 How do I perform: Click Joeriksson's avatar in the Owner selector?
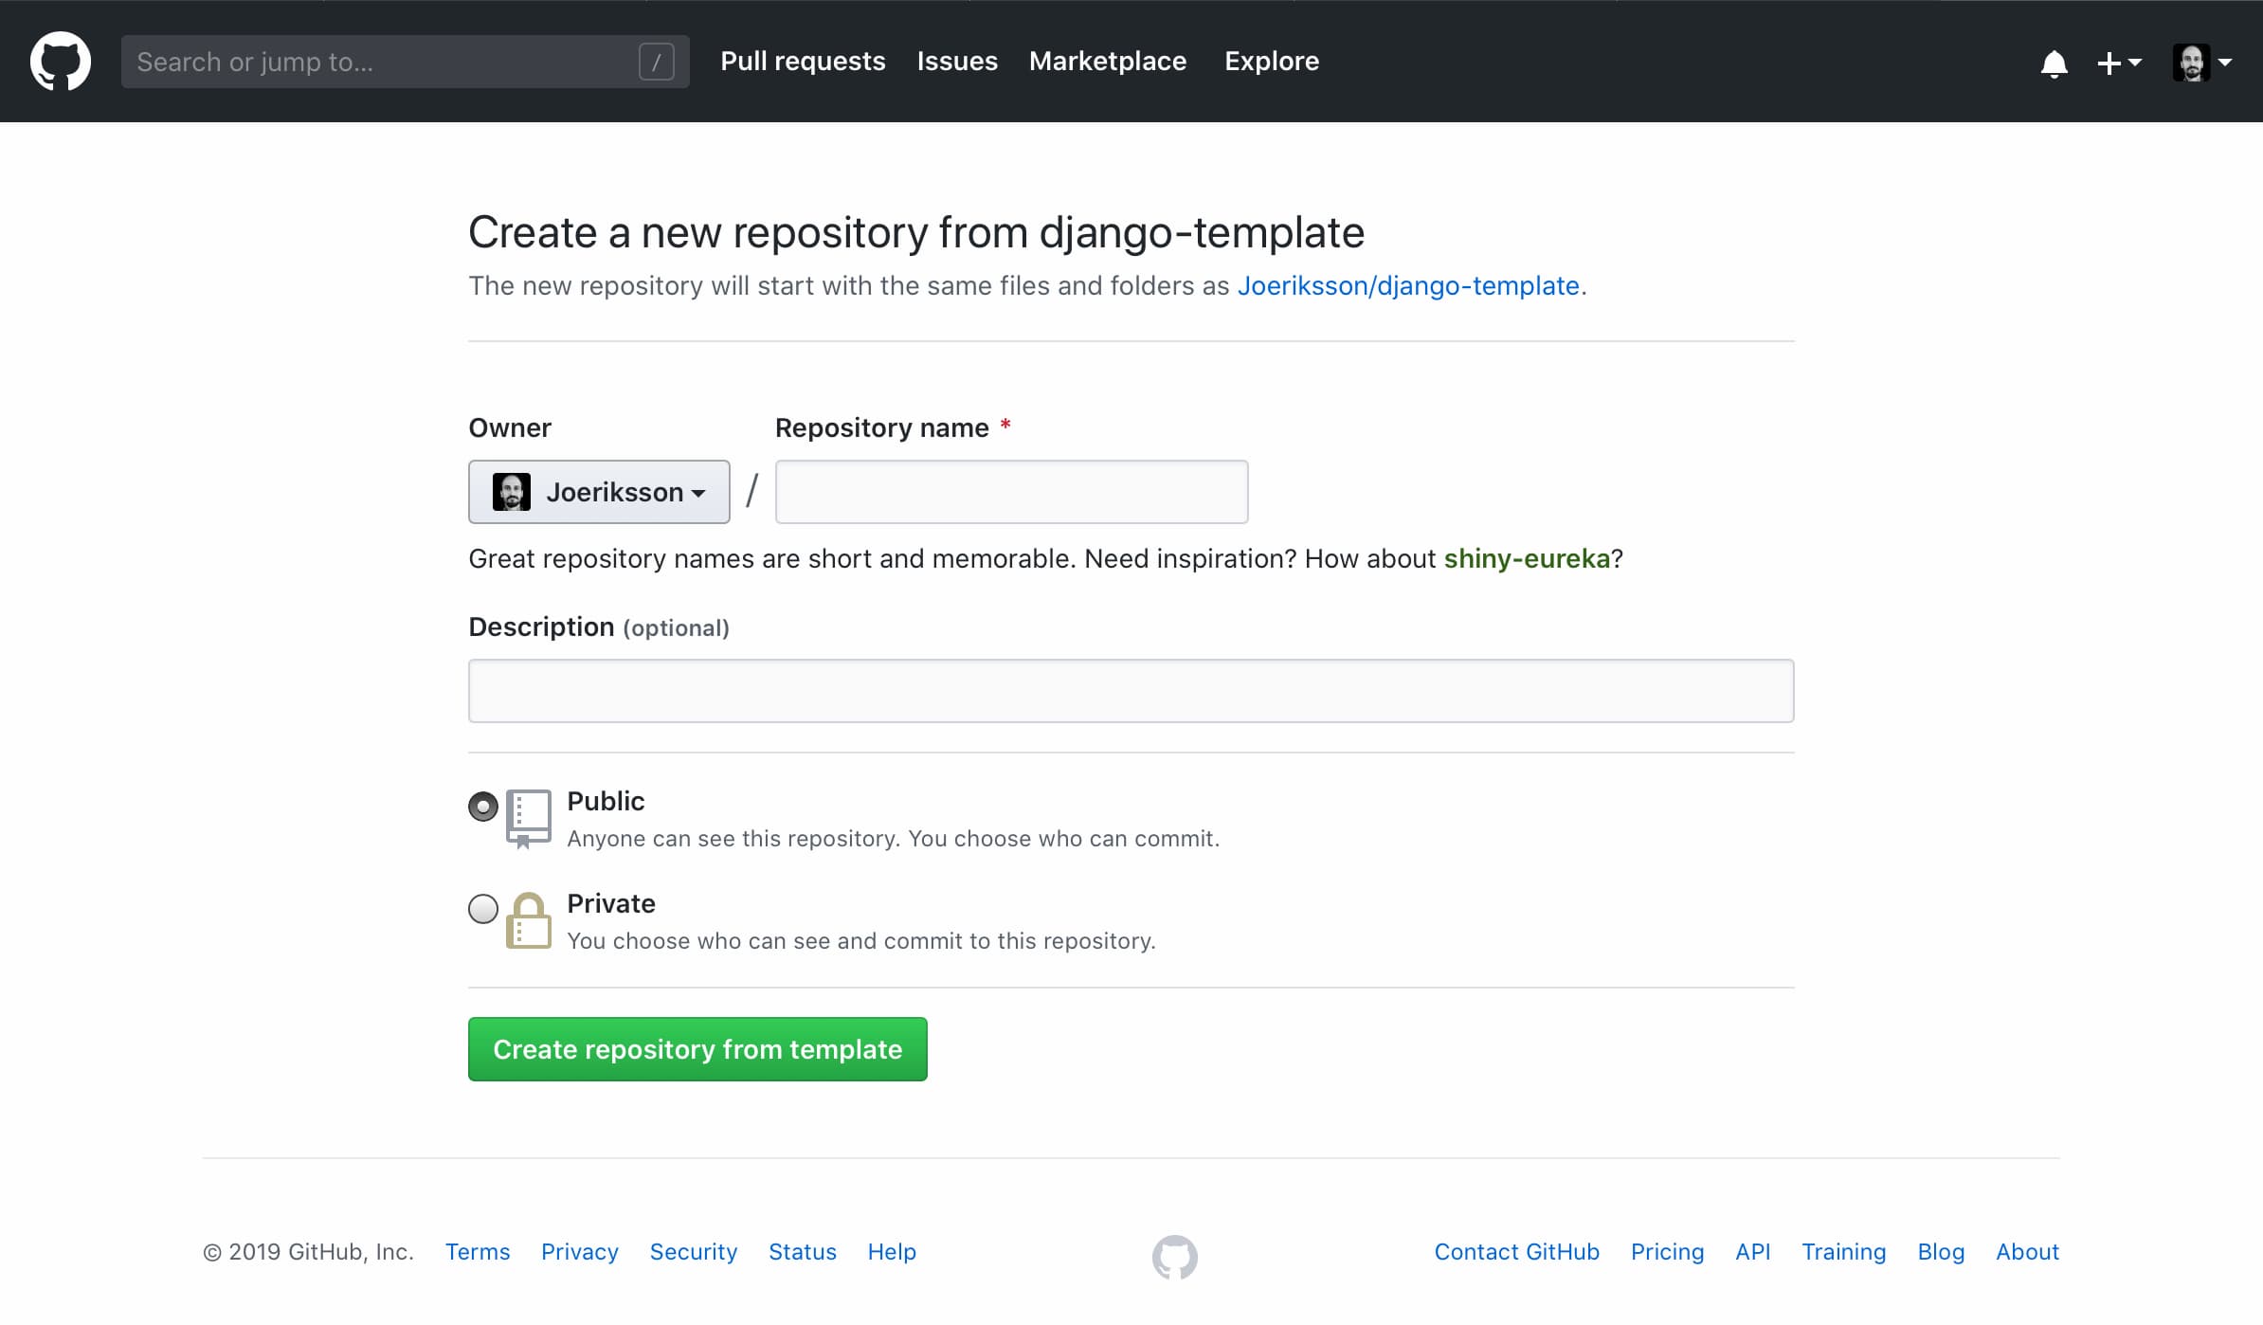513,492
